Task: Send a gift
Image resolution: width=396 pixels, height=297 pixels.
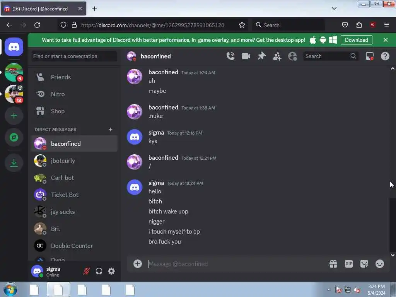Action: 333,264
